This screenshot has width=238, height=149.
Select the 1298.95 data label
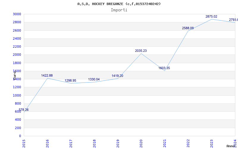pyautogui.click(x=71, y=80)
